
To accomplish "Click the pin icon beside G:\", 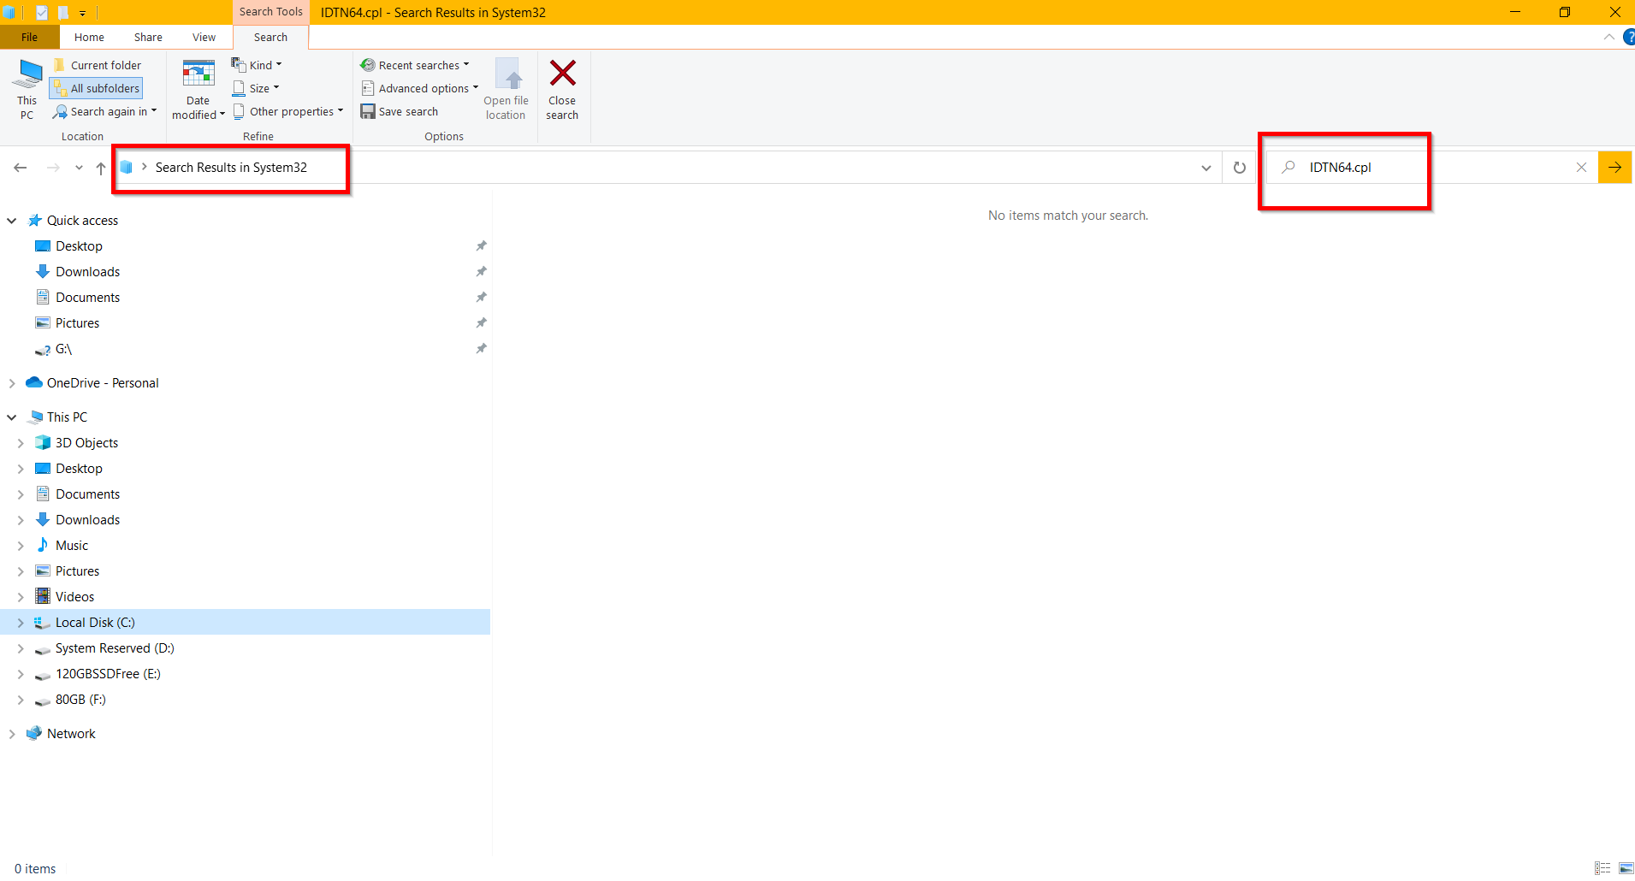I will point(482,348).
